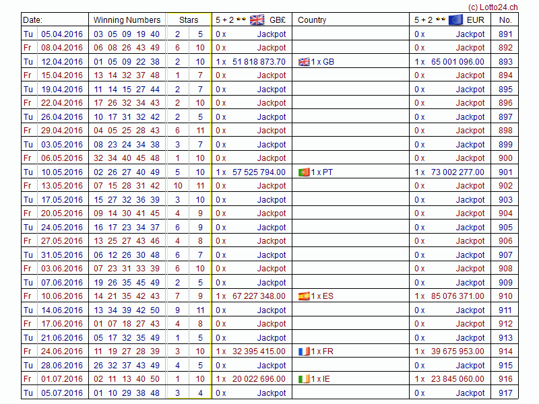The height and width of the screenshot is (404, 539).
Task: Click the British flag beside 1 x GB
Action: 304,62
